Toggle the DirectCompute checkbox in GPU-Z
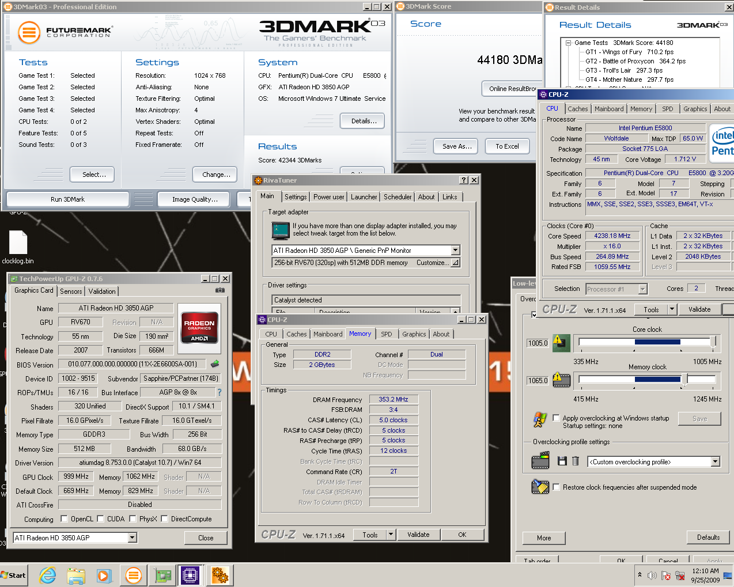 [x=164, y=518]
